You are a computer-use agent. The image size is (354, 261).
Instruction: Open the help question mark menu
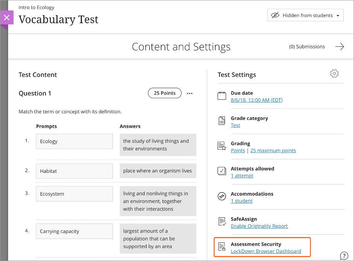[344, 256]
